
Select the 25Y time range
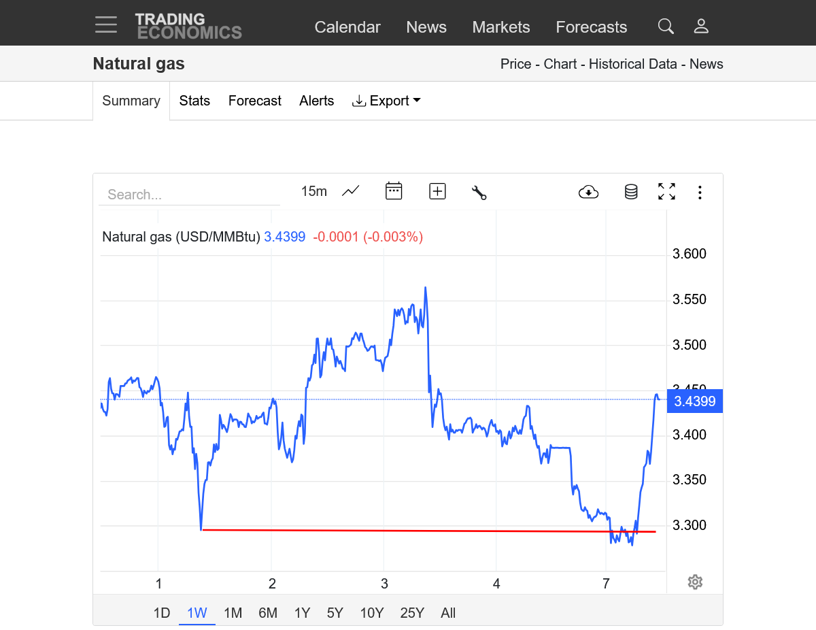click(412, 613)
